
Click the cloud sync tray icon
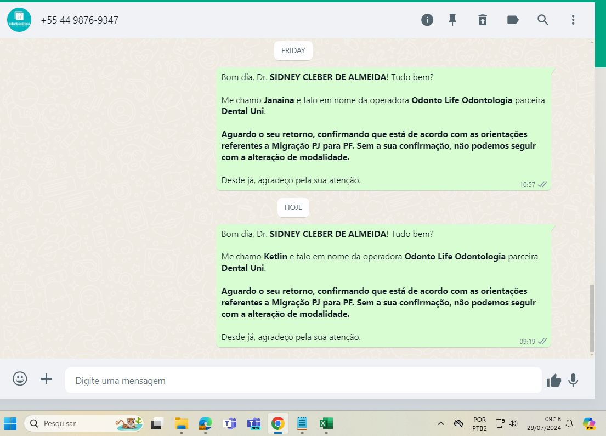pyautogui.click(x=458, y=423)
